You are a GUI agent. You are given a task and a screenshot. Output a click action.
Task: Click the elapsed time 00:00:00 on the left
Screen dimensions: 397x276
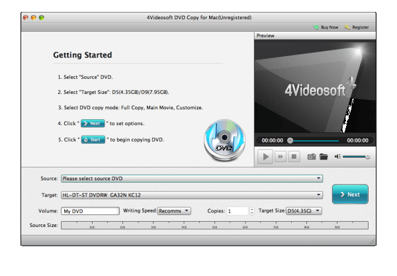click(x=272, y=140)
